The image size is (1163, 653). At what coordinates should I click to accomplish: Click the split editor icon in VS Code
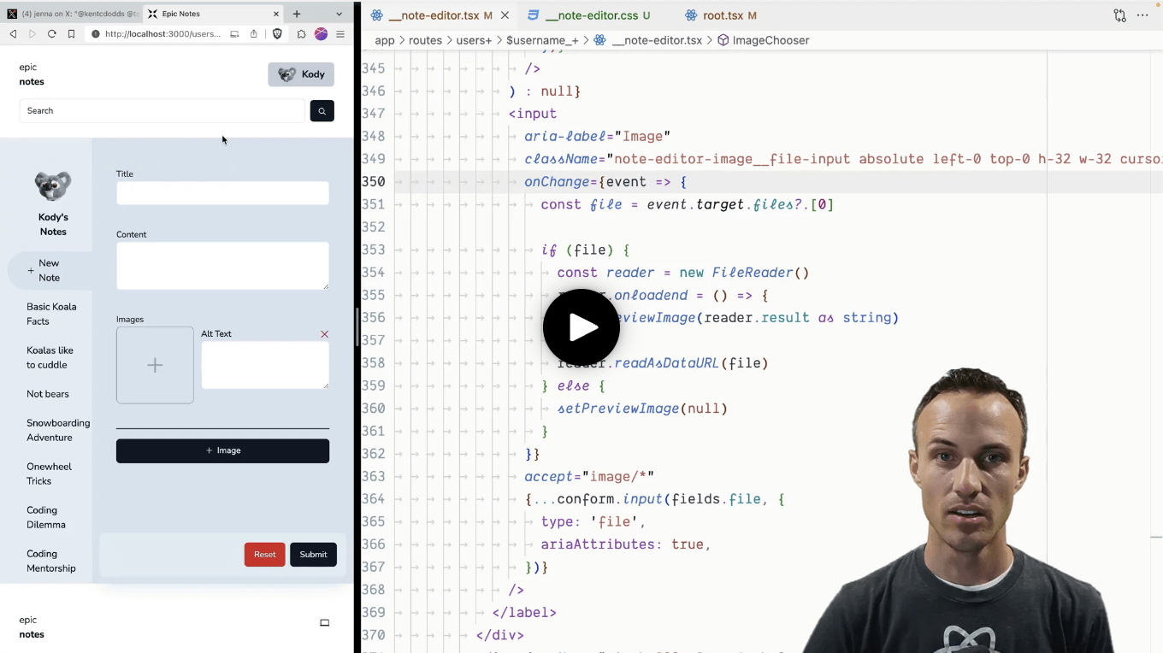tap(1119, 15)
